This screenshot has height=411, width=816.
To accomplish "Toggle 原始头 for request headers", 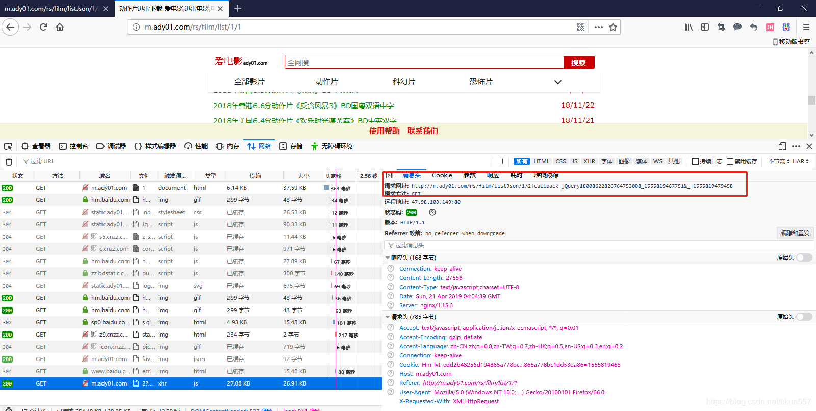I will click(x=804, y=317).
